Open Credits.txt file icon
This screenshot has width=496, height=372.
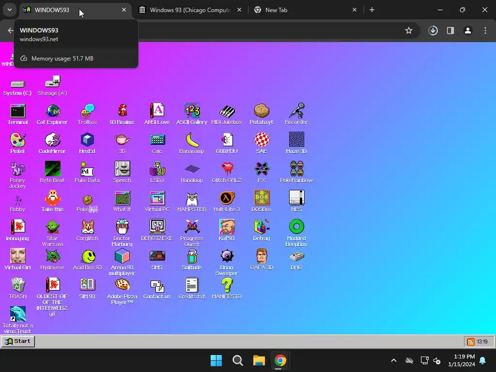tap(192, 289)
